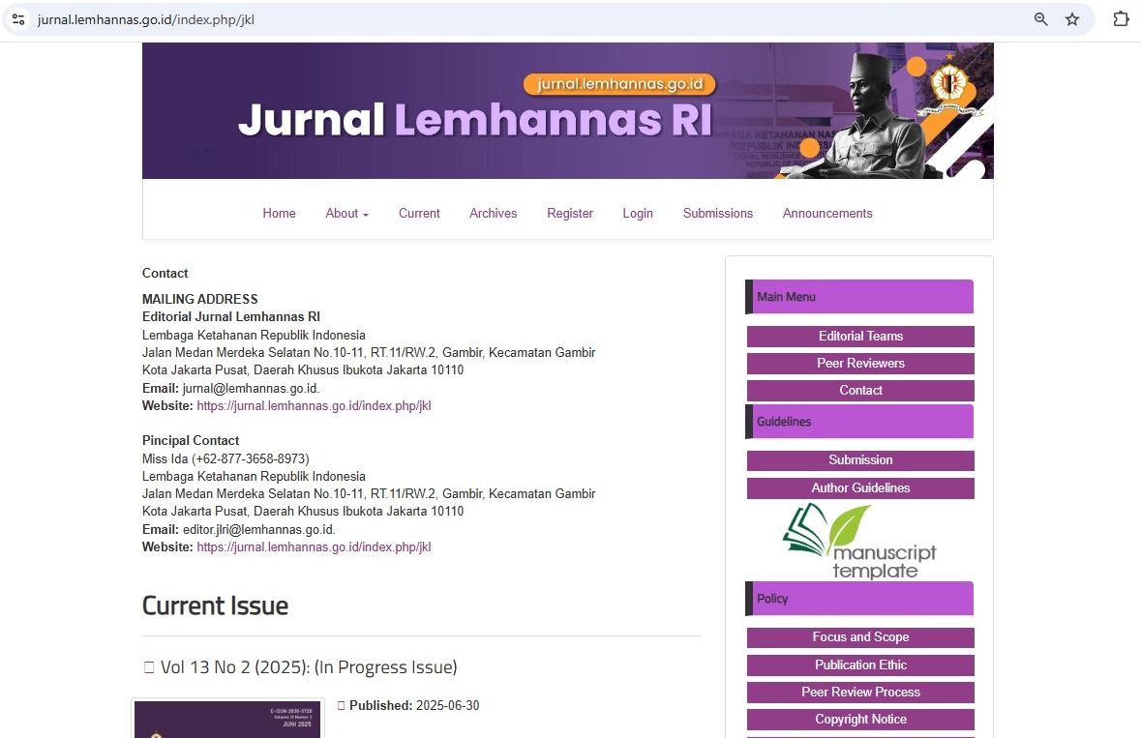Click the Policy sidebar heading
The height and width of the screenshot is (738, 1141).
coord(859,599)
